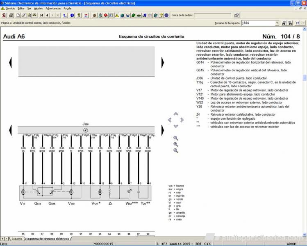Click the red book toolbar icon
Image resolution: width=307 pixels, height=246 pixels.
click(x=106, y=15)
